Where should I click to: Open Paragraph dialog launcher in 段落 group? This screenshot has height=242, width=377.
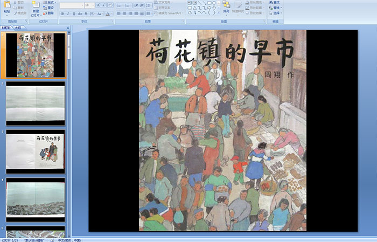(183, 21)
